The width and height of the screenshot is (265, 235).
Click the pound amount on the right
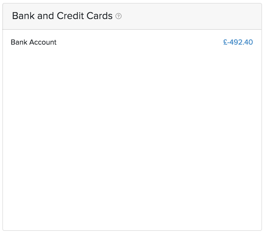coord(238,42)
